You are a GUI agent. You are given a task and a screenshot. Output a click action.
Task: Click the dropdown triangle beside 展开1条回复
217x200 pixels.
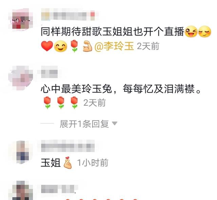(x=115, y=123)
